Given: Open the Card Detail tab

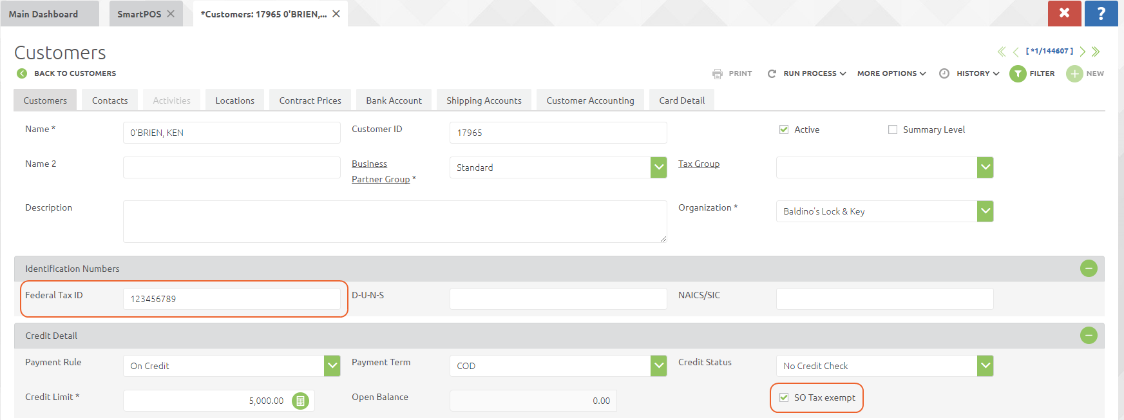Looking at the screenshot, I should click(x=681, y=100).
